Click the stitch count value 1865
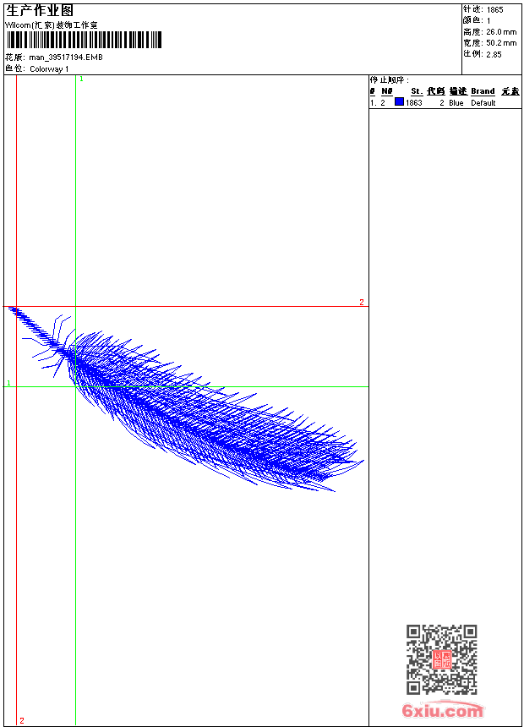 point(494,10)
